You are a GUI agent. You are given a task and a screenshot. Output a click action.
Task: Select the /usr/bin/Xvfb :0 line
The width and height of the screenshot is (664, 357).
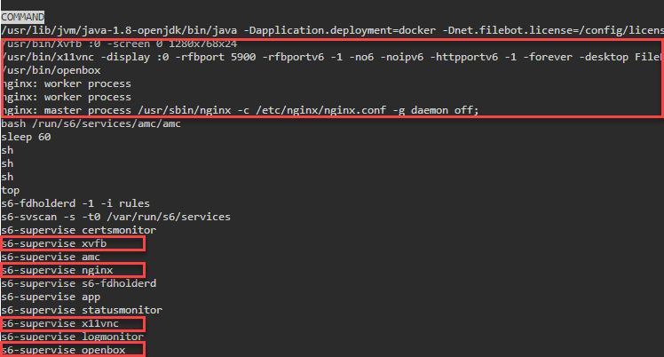coord(119,44)
